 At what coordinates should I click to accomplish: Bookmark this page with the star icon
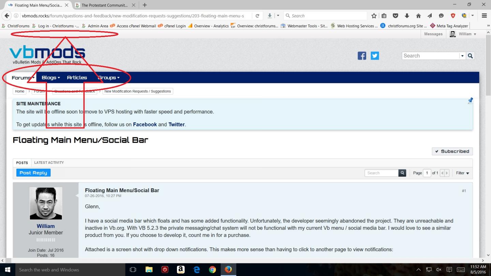[x=374, y=16]
